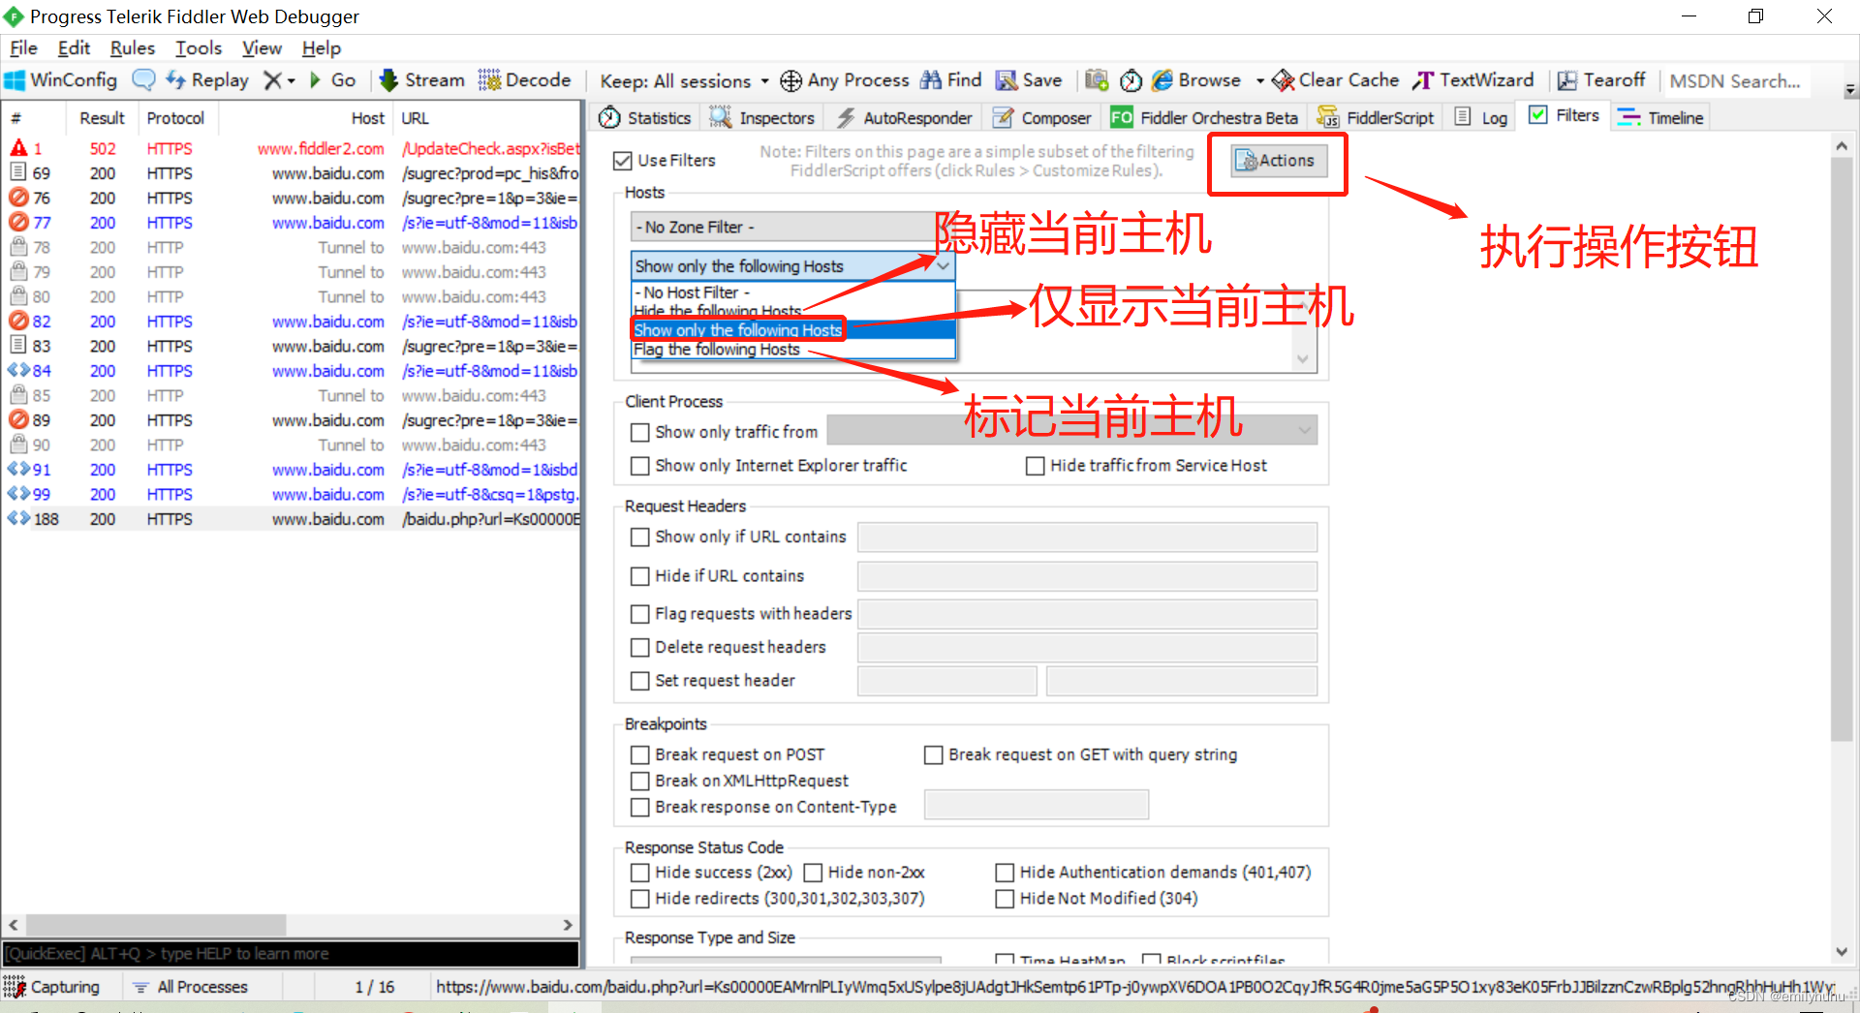Click the camera screenshot icon
This screenshot has width=1860, height=1013.
click(1097, 80)
